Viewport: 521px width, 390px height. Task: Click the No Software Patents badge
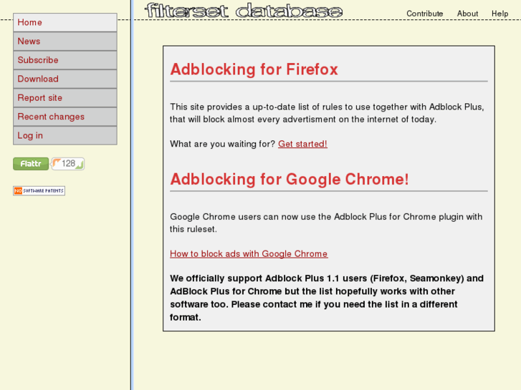click(x=39, y=191)
